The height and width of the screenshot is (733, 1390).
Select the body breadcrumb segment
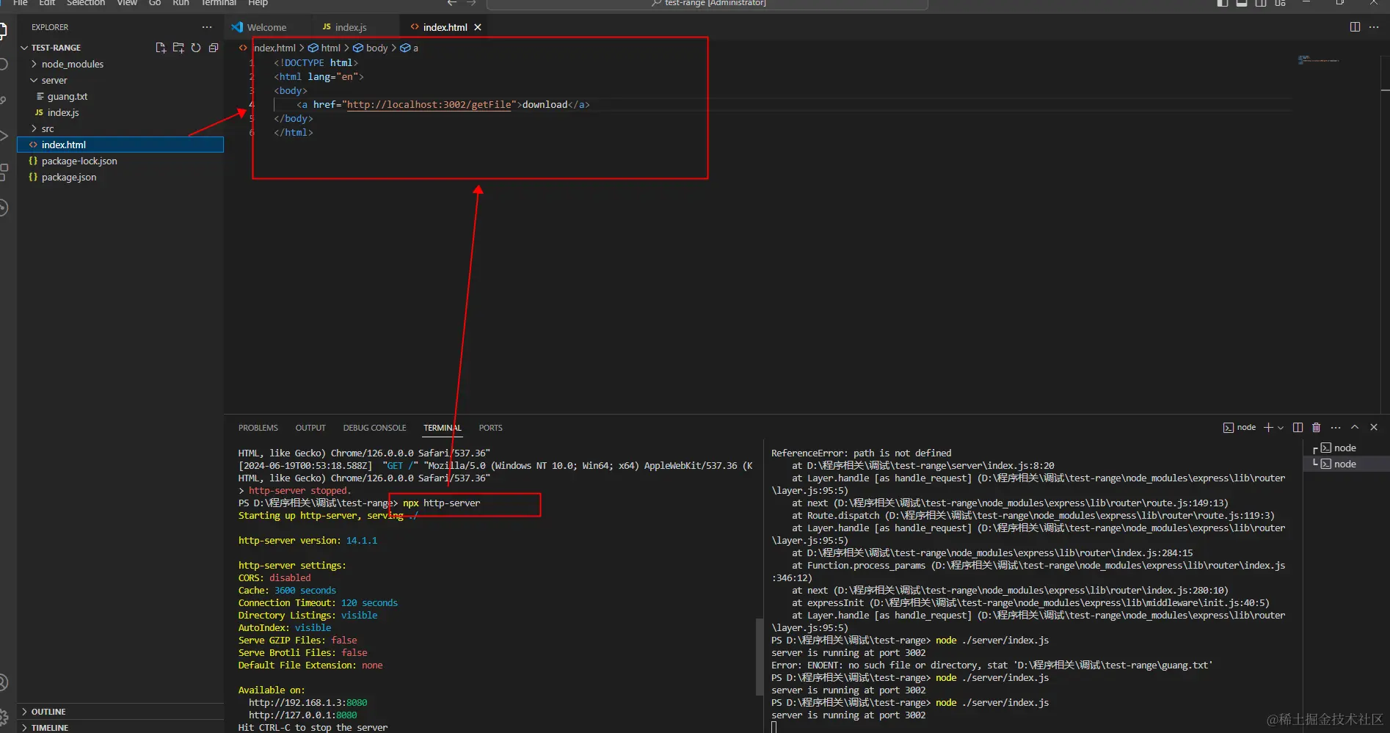[x=371, y=48]
